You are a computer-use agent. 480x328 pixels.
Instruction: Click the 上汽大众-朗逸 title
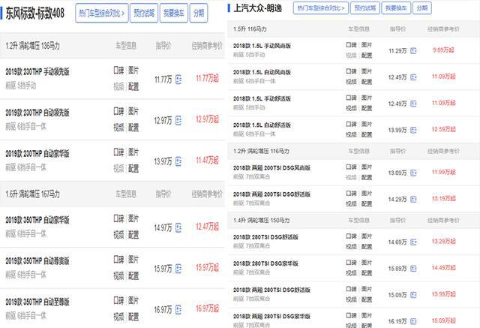(258, 8)
